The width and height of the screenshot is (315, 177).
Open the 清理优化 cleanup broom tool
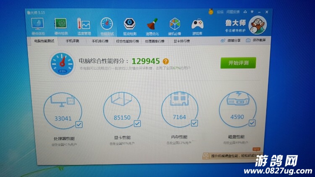(152, 26)
